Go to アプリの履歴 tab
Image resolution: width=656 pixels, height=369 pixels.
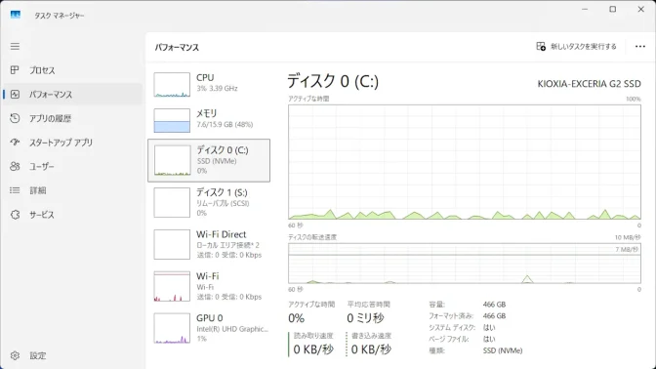point(73,118)
